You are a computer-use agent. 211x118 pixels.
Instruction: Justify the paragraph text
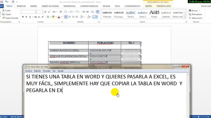pos(77,17)
